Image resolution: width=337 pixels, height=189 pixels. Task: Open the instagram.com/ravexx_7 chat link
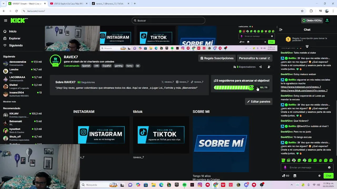click(x=301, y=87)
